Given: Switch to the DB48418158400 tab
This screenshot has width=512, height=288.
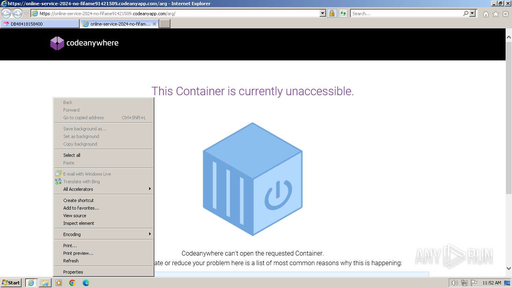Looking at the screenshot, I should click(x=40, y=24).
